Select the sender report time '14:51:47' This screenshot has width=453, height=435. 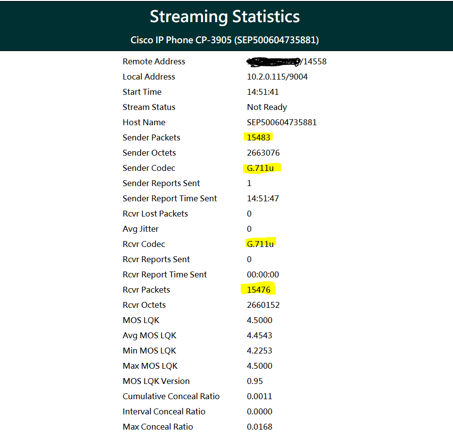(263, 198)
